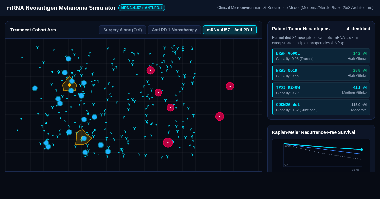Click the Patient Tumor Neoantigens heading
Viewport: 380px width, 199px height.
301,29
